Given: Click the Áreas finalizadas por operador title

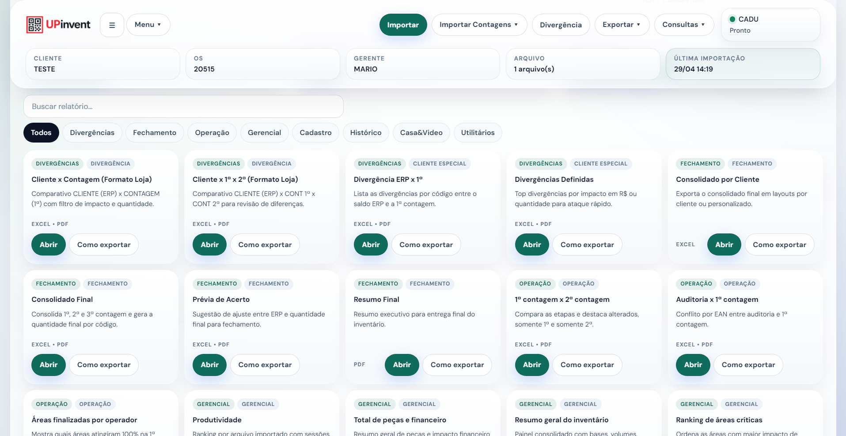Looking at the screenshot, I should click(x=84, y=420).
